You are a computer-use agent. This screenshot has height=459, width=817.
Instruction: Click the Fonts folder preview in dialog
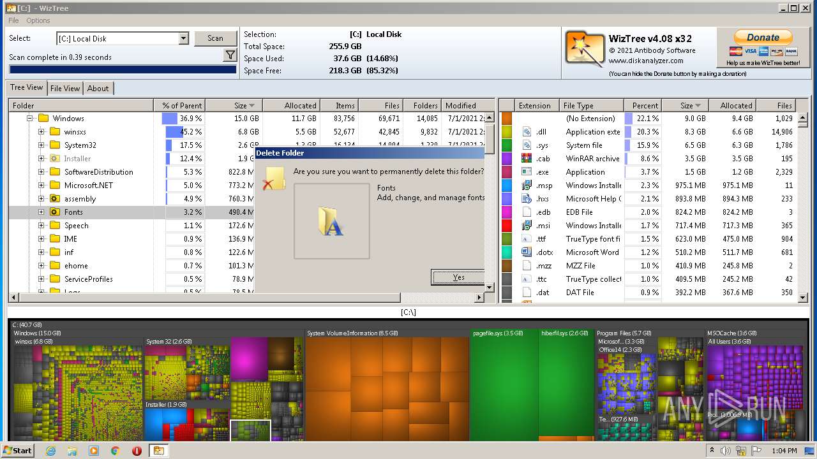(x=331, y=221)
